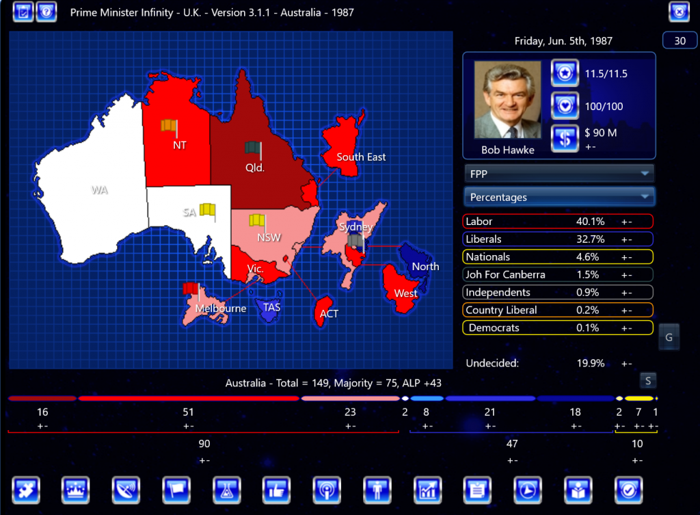Viewport: 700px width, 515px height.
Task: Select the flag icon in the bottom toolbar
Action: tap(176, 490)
